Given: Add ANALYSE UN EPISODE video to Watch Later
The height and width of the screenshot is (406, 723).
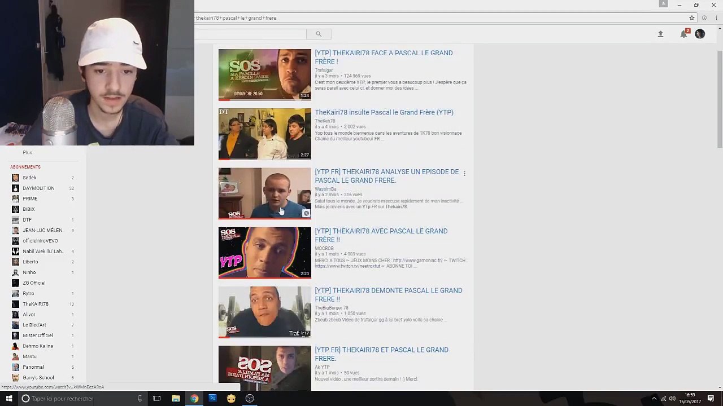Looking at the screenshot, I should coord(306,213).
